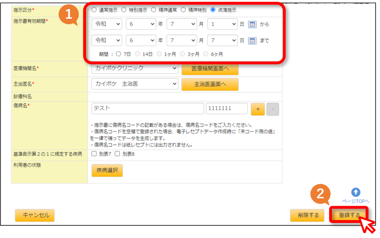Screen dimensions: 380x238
Task: Remove 傷病名 row with minus button
Action: (x=273, y=109)
